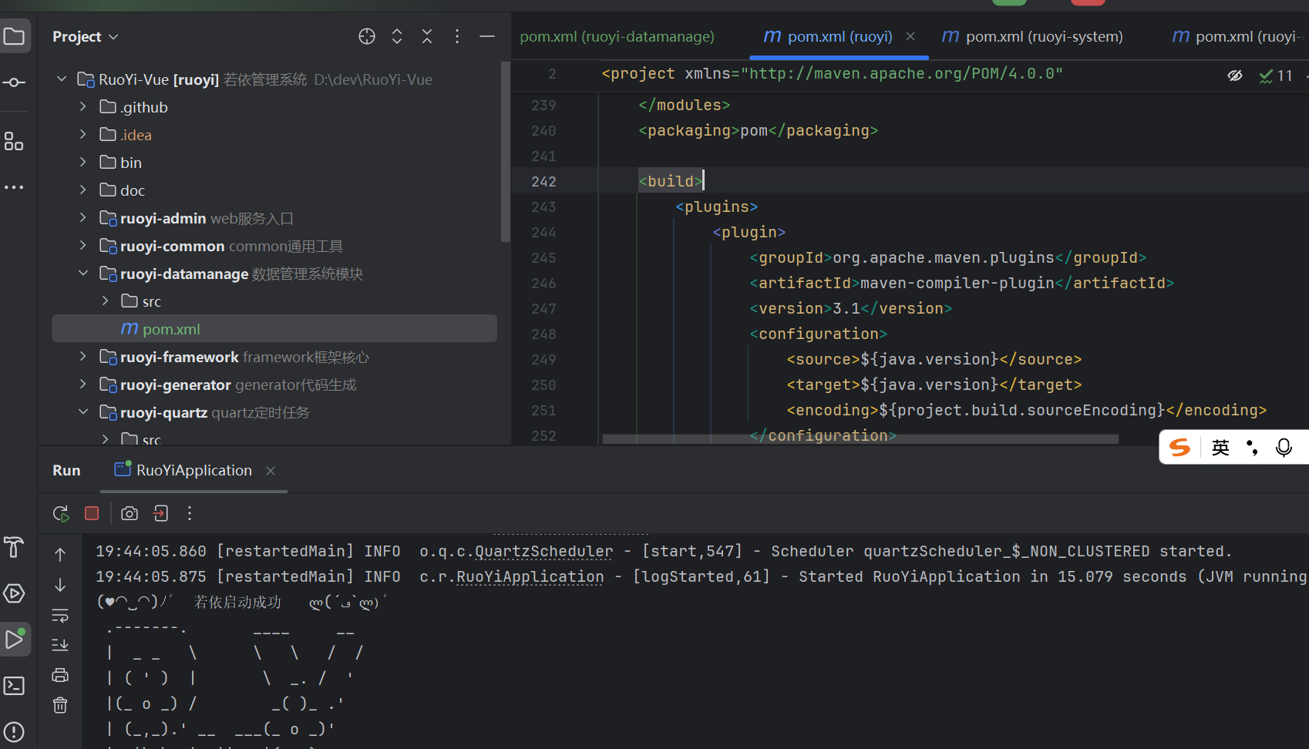Open the Terminal tool window

[15, 686]
